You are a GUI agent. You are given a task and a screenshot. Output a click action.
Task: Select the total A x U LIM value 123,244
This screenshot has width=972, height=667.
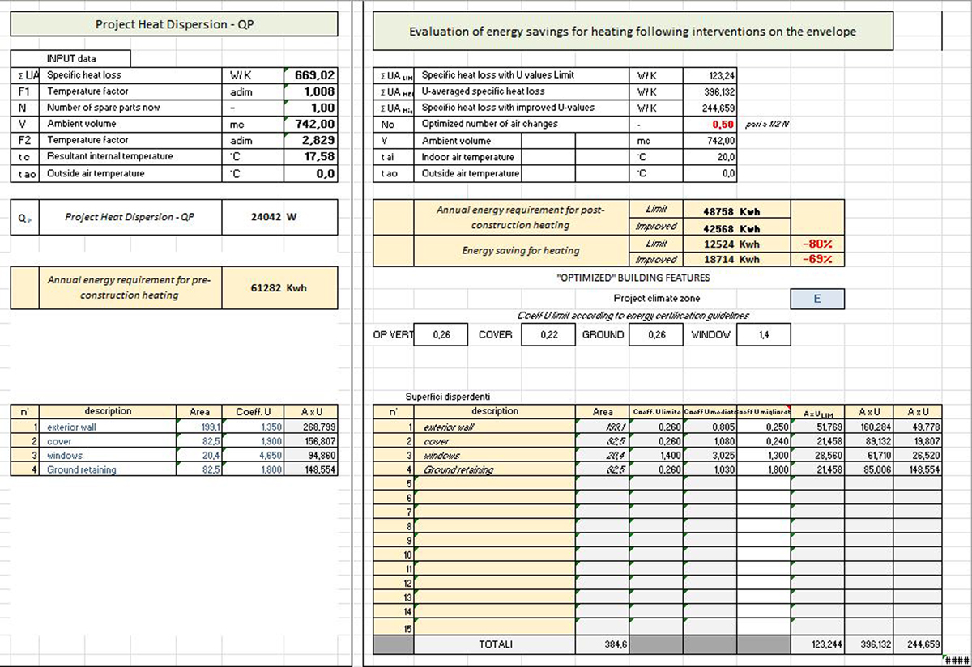tap(817, 644)
